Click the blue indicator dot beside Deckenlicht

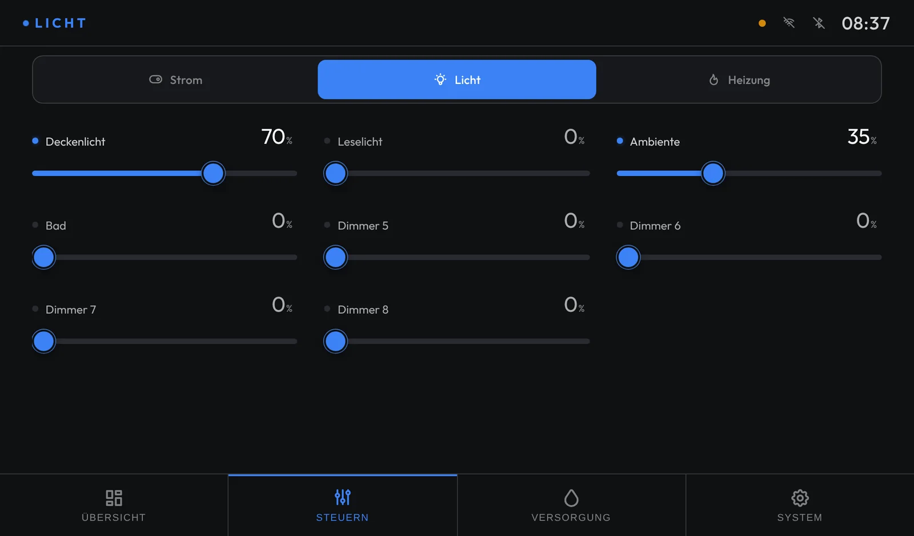pos(35,141)
